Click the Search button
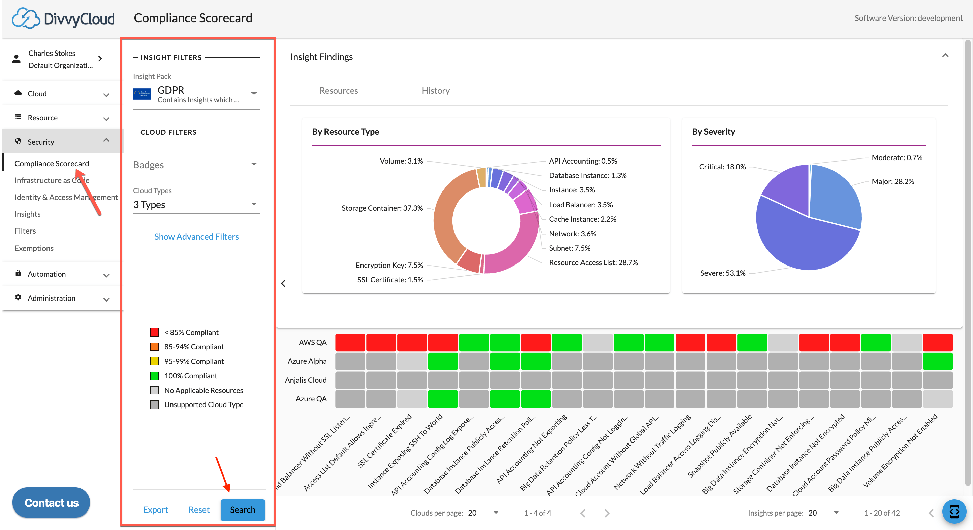The height and width of the screenshot is (530, 973). click(243, 509)
